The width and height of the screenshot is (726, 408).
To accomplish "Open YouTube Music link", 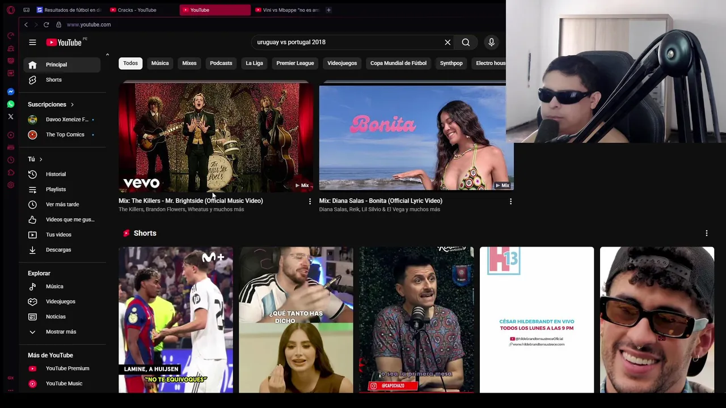I will [x=62, y=384].
